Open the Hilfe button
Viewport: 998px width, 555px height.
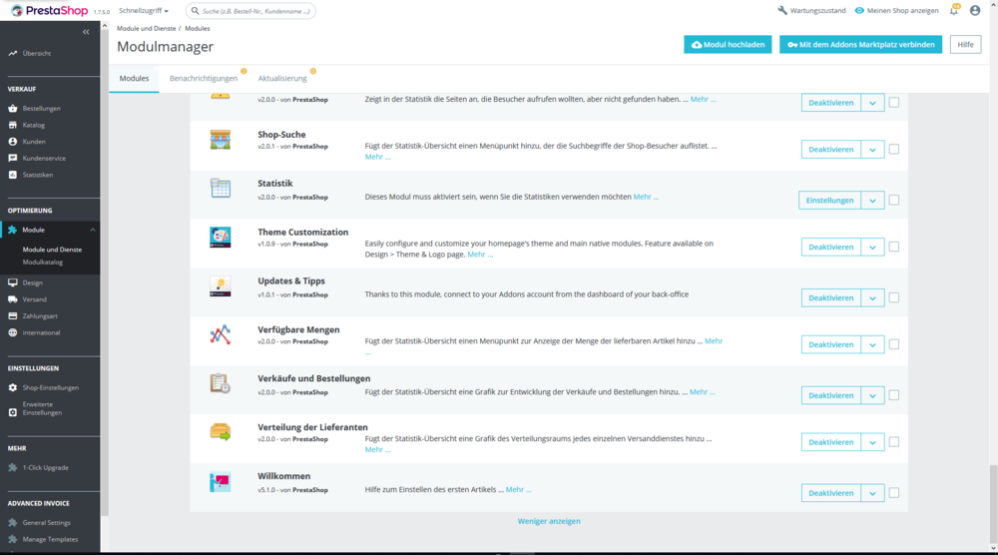(965, 45)
